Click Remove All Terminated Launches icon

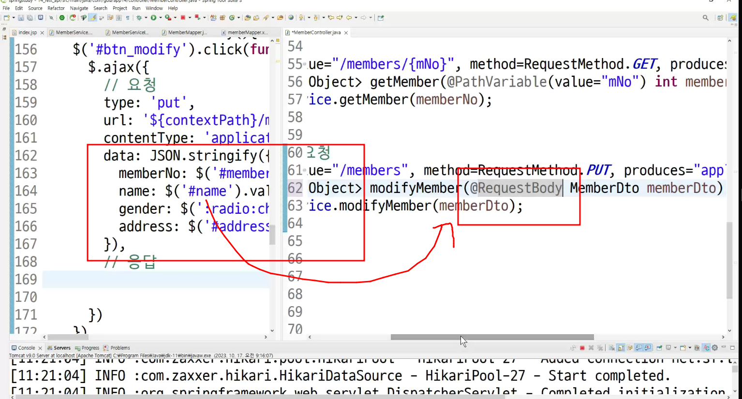[x=600, y=348]
